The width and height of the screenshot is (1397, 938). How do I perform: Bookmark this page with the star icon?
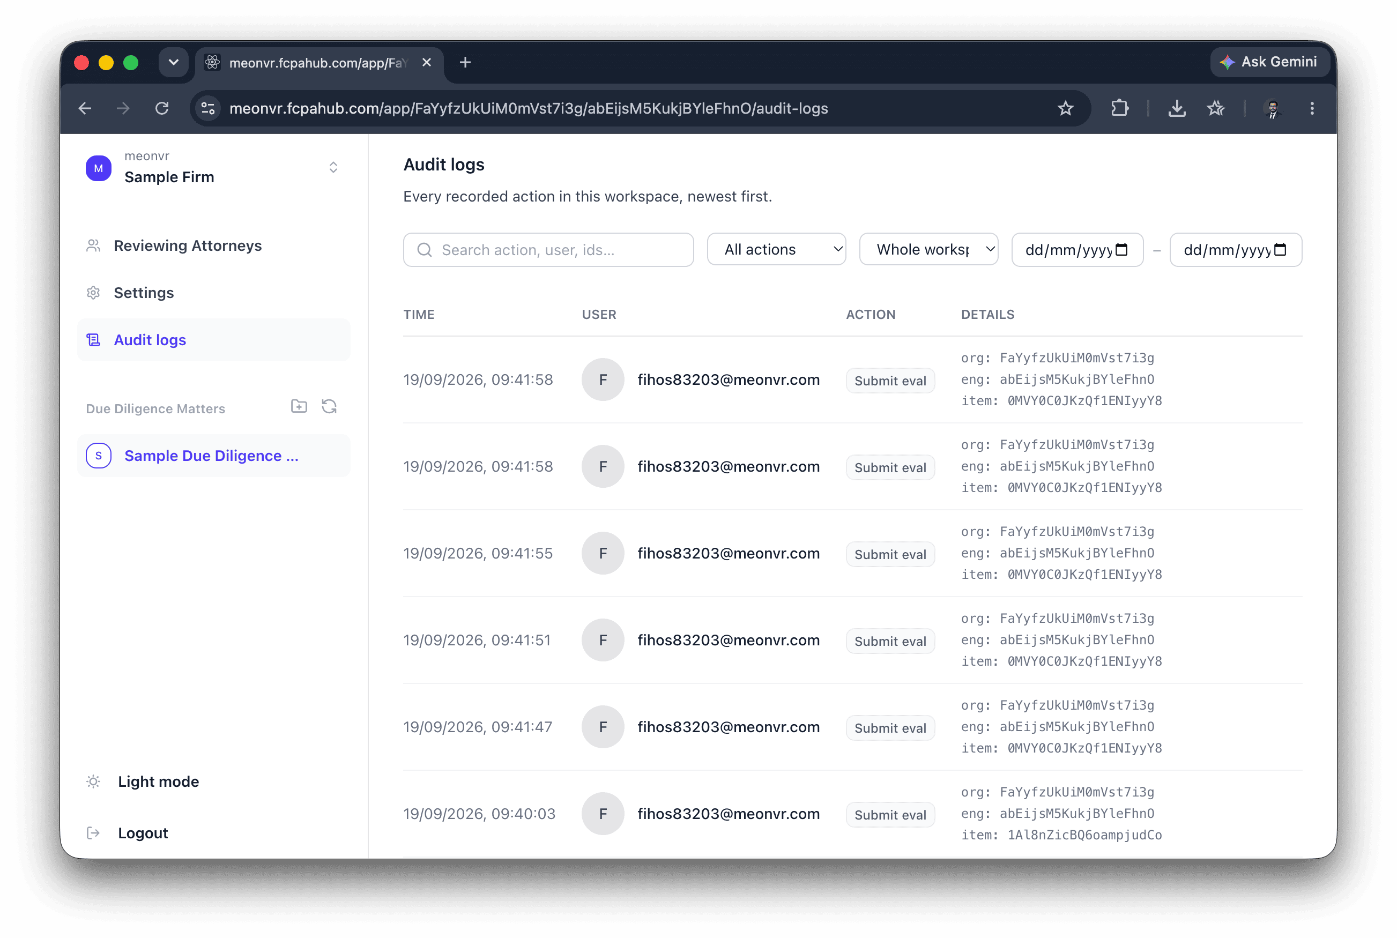1065,108
